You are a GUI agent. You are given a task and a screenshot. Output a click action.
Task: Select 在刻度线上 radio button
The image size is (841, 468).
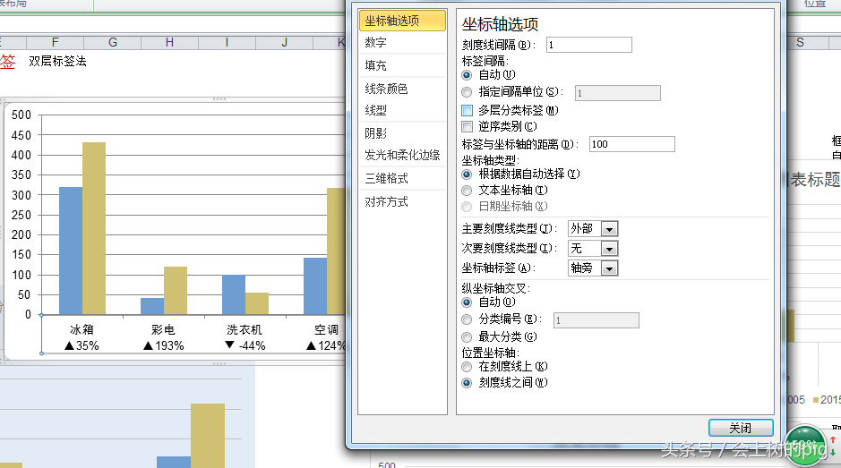467,367
